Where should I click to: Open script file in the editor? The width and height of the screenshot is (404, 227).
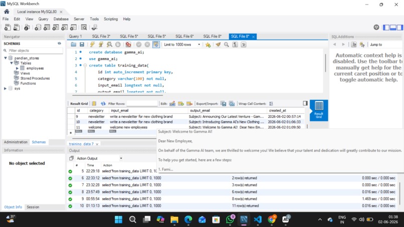pos(74,45)
